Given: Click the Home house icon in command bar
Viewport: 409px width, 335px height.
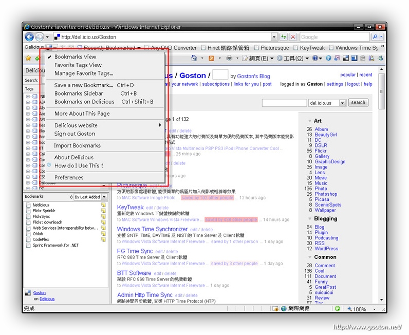Looking at the screenshot, I should coord(194,58).
